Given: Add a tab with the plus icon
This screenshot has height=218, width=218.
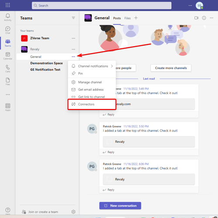Looking at the screenshot, I should pos(136,18).
